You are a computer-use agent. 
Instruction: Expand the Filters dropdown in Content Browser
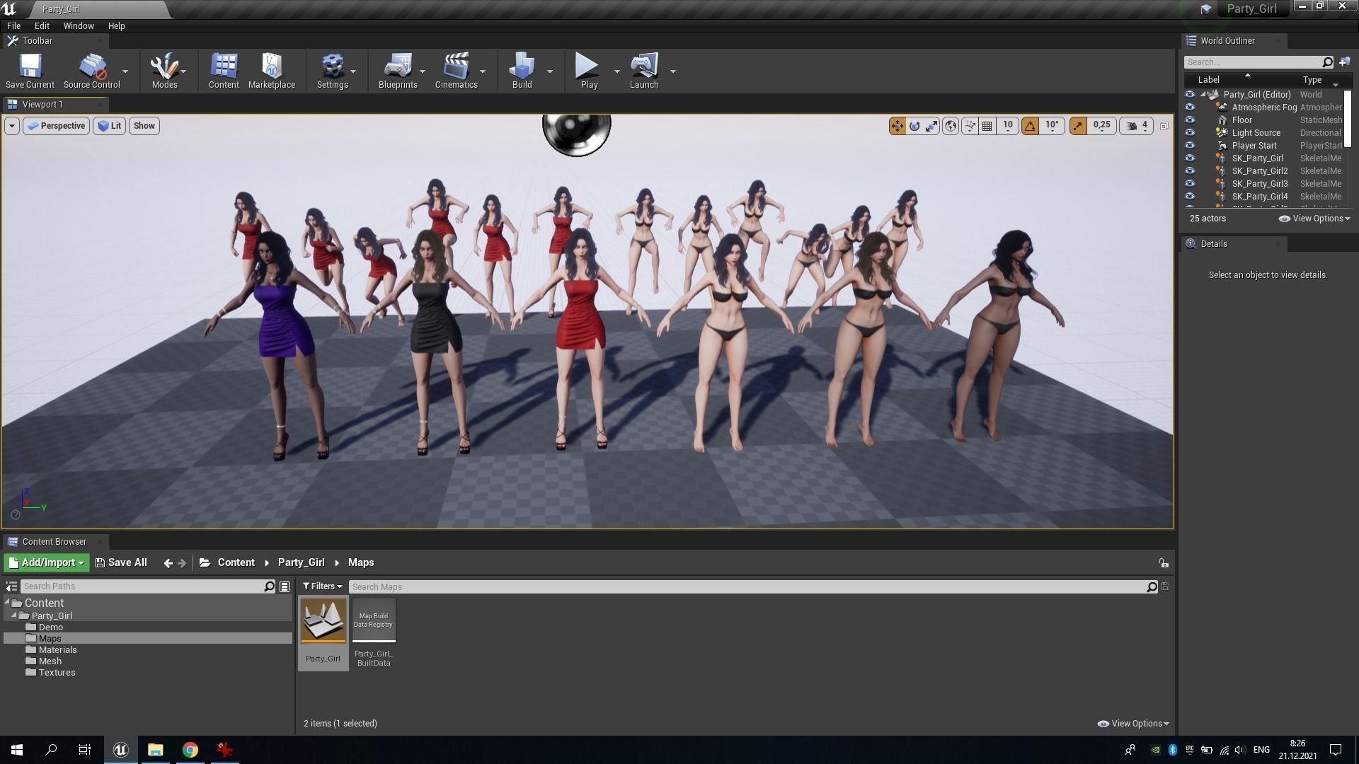click(x=322, y=586)
